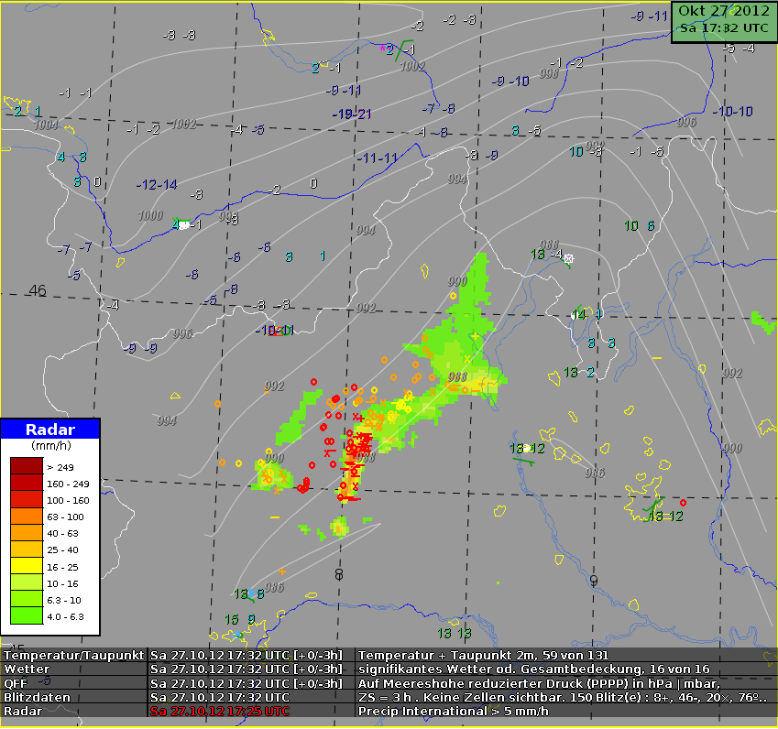Click the latitude label '46' on the map
The height and width of the screenshot is (729, 778).
point(37,291)
